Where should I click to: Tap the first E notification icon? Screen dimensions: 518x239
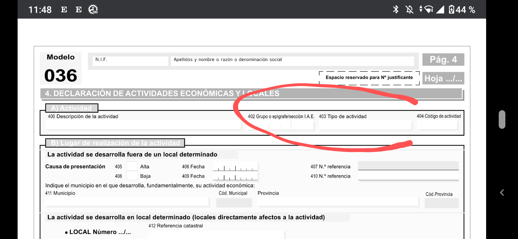coord(64,10)
